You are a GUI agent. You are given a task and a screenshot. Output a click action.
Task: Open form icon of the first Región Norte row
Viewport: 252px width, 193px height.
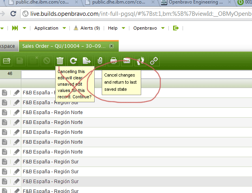click(x=4, y=112)
